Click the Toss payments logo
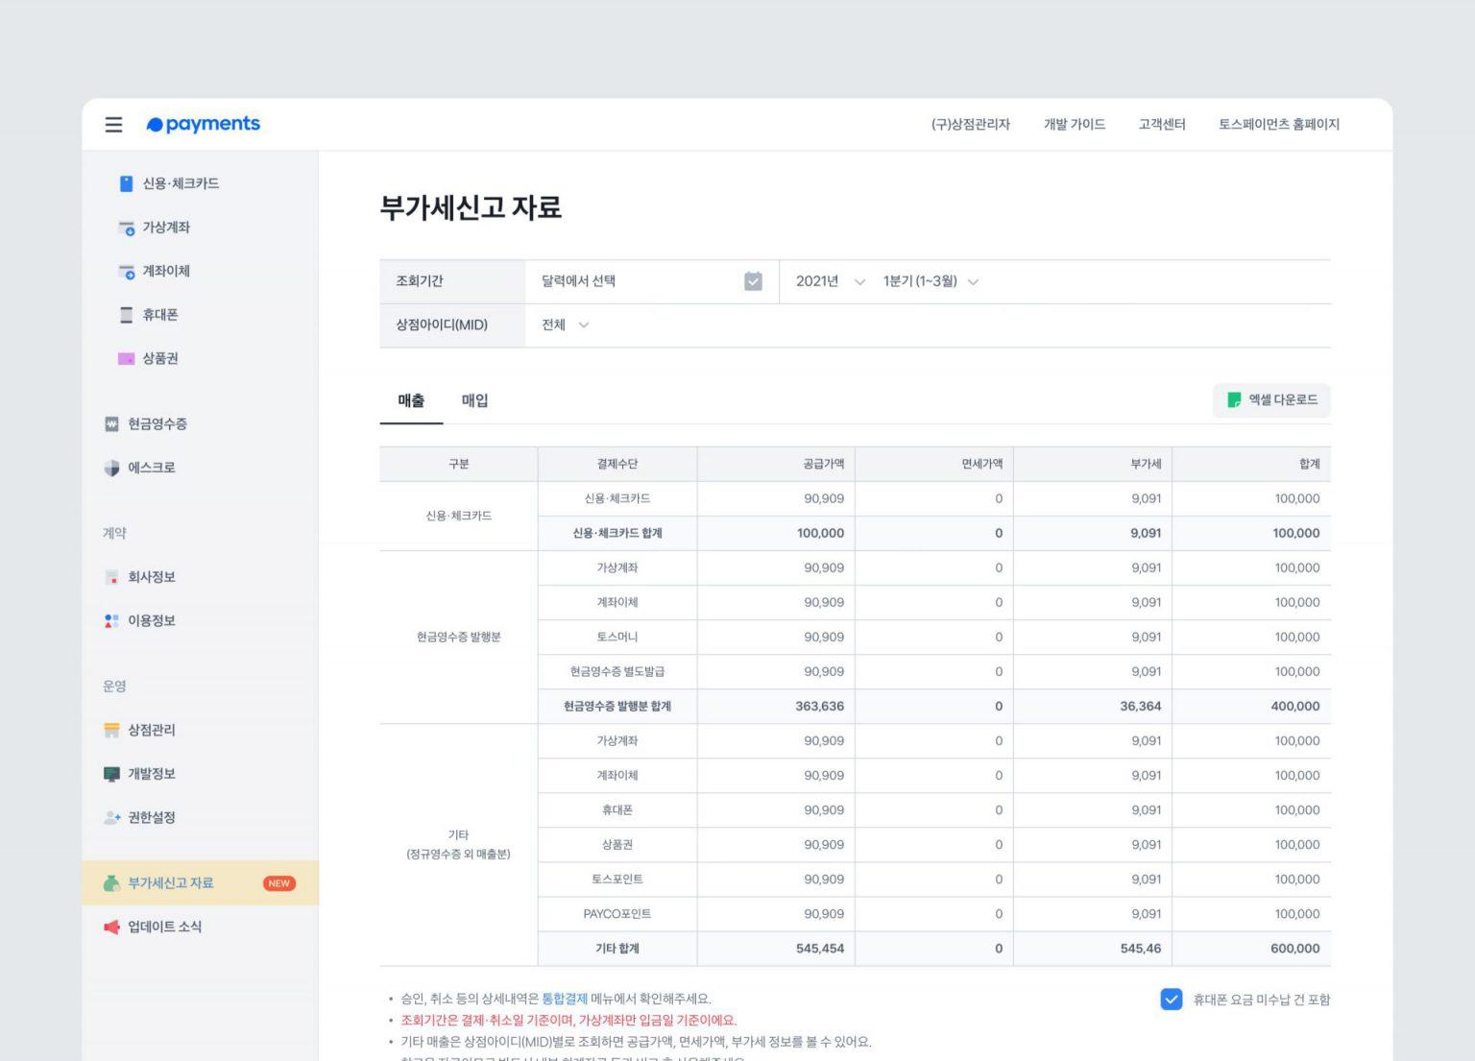Viewport: 1475px width, 1061px height. tap(203, 124)
